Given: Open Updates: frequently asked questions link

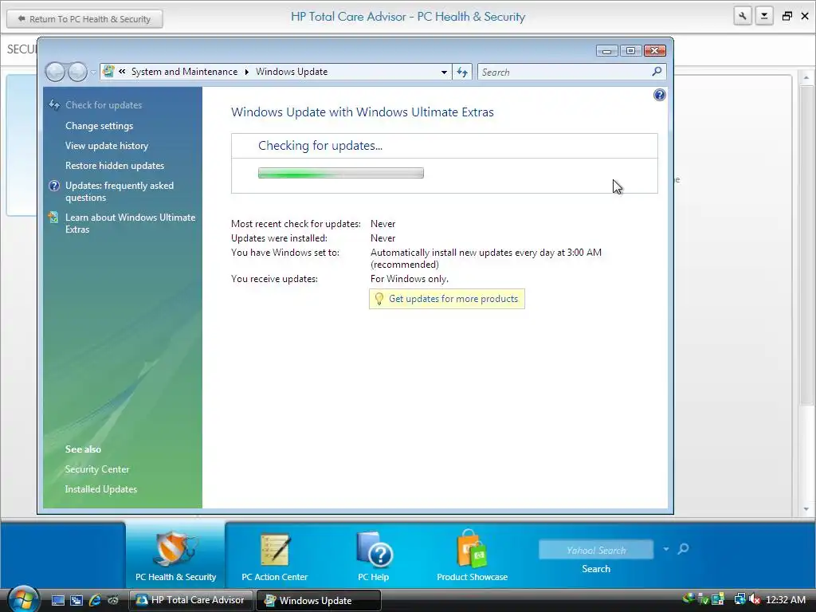Looking at the screenshot, I should 120,191.
